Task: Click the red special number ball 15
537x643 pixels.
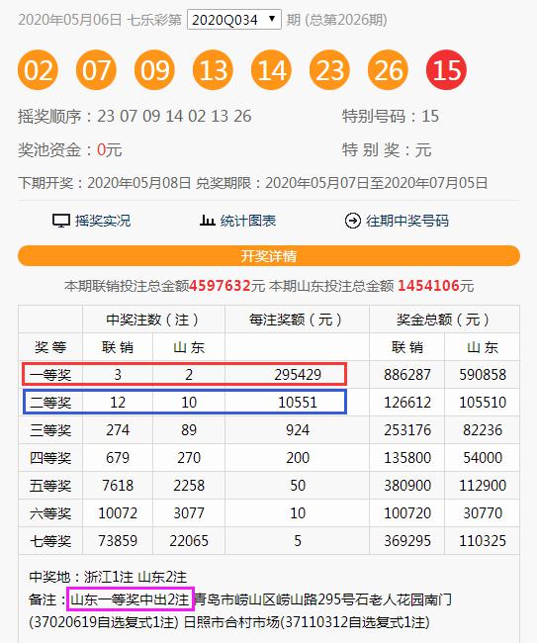Action: (446, 69)
